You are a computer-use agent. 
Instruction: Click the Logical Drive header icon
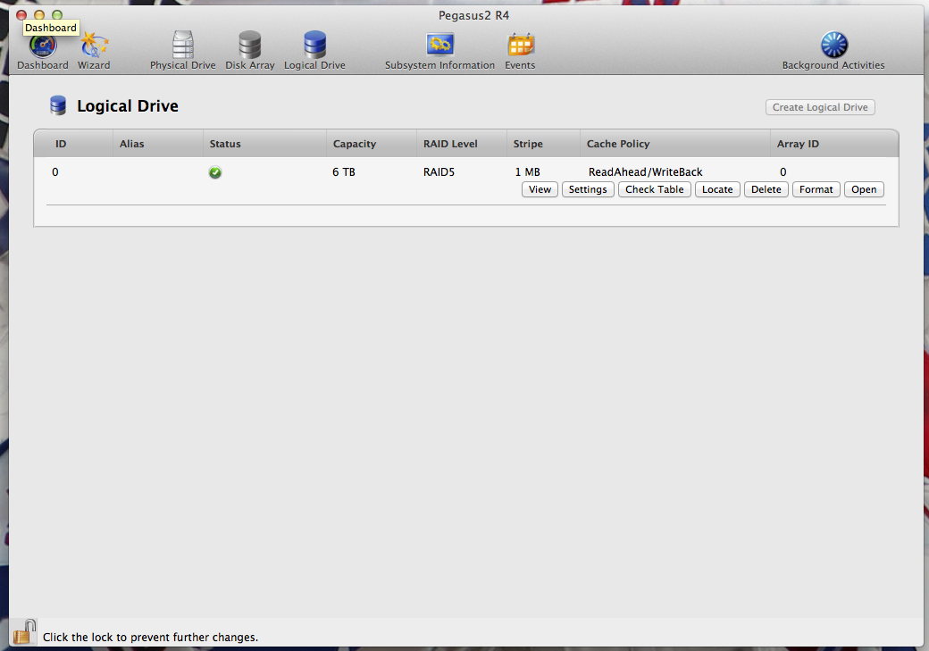57,104
